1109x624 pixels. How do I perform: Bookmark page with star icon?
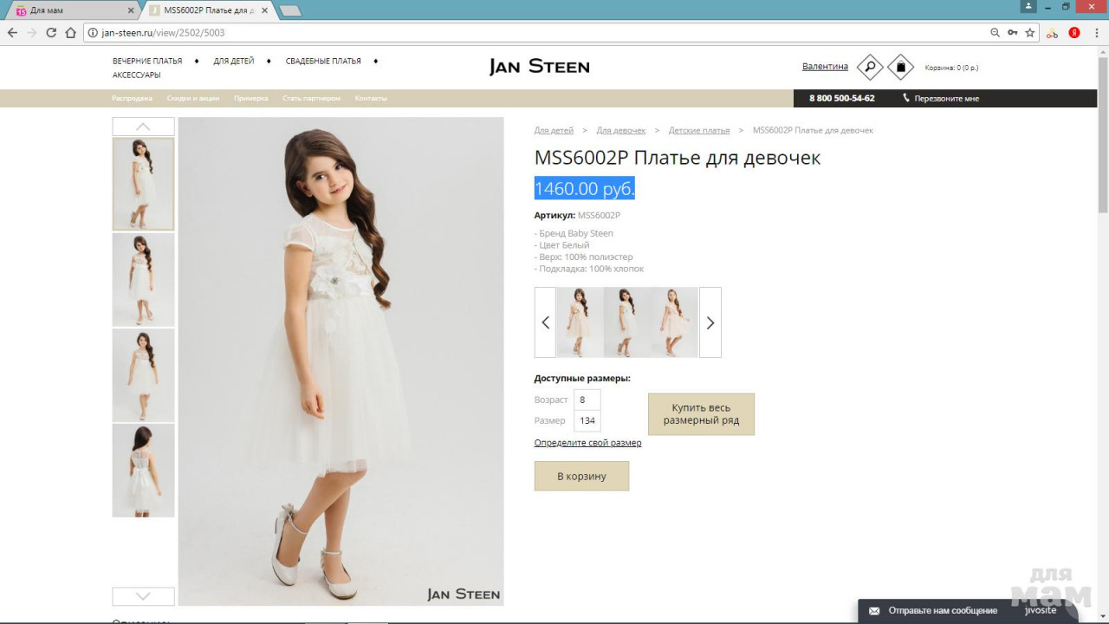[x=1030, y=33]
